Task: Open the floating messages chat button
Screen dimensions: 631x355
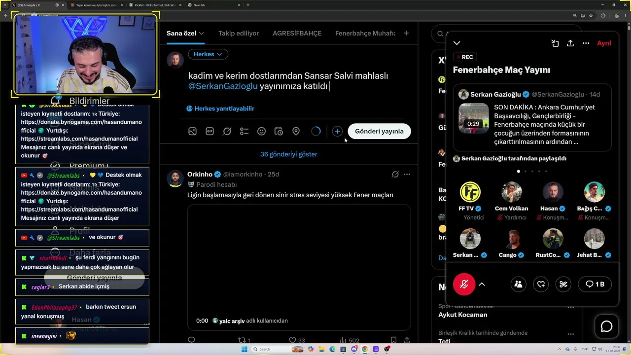Action: click(x=606, y=326)
